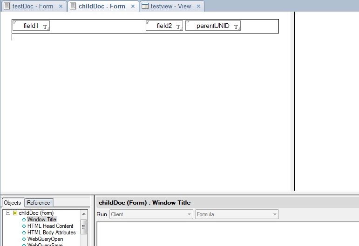Switch to the testview - View tab
359x246 pixels.
pos(171,7)
